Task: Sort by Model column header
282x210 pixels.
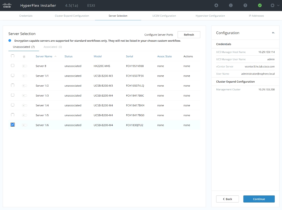Action: pyautogui.click(x=98, y=56)
